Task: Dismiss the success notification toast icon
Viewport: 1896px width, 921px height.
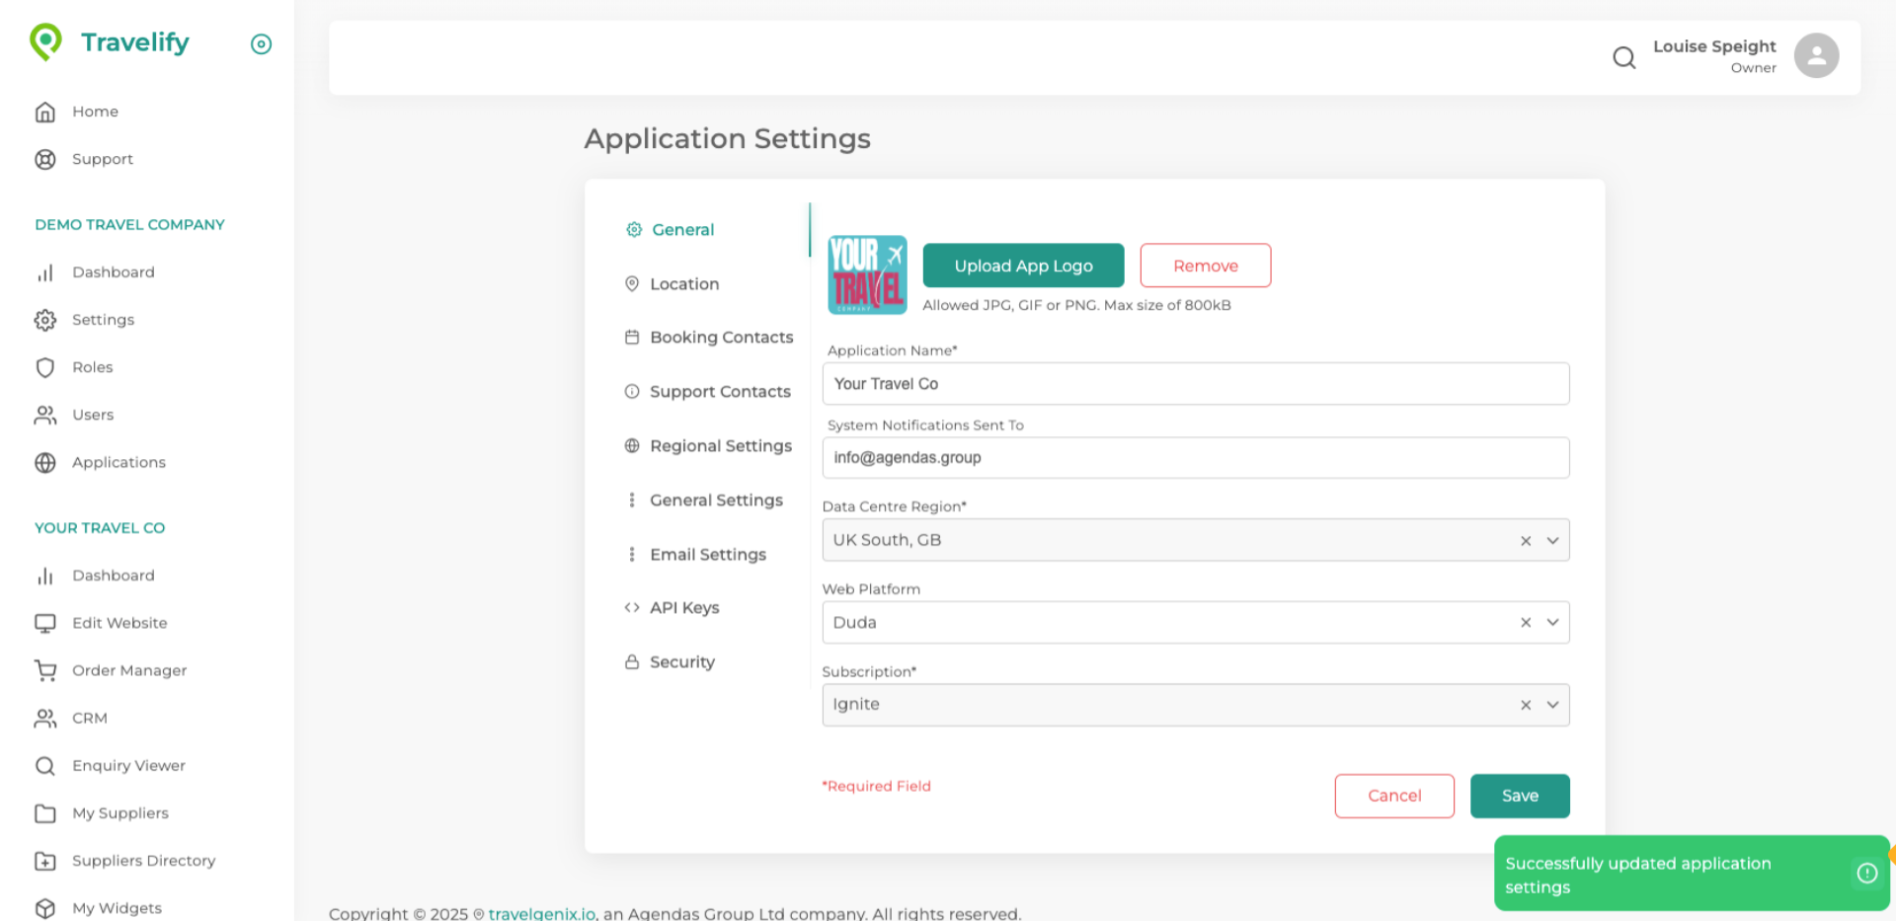Action: (1866, 874)
